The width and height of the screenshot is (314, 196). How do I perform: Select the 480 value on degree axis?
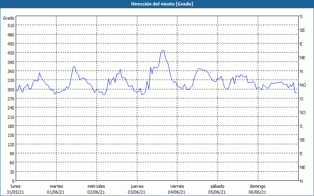pyautogui.click(x=11, y=35)
